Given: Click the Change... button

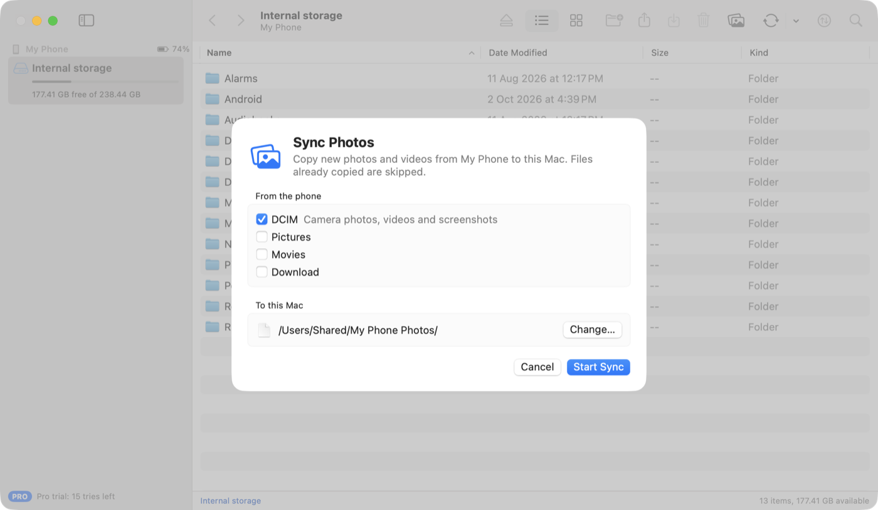Looking at the screenshot, I should tap(592, 330).
